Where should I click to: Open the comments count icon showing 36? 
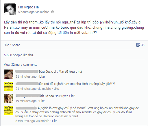(138, 45)
